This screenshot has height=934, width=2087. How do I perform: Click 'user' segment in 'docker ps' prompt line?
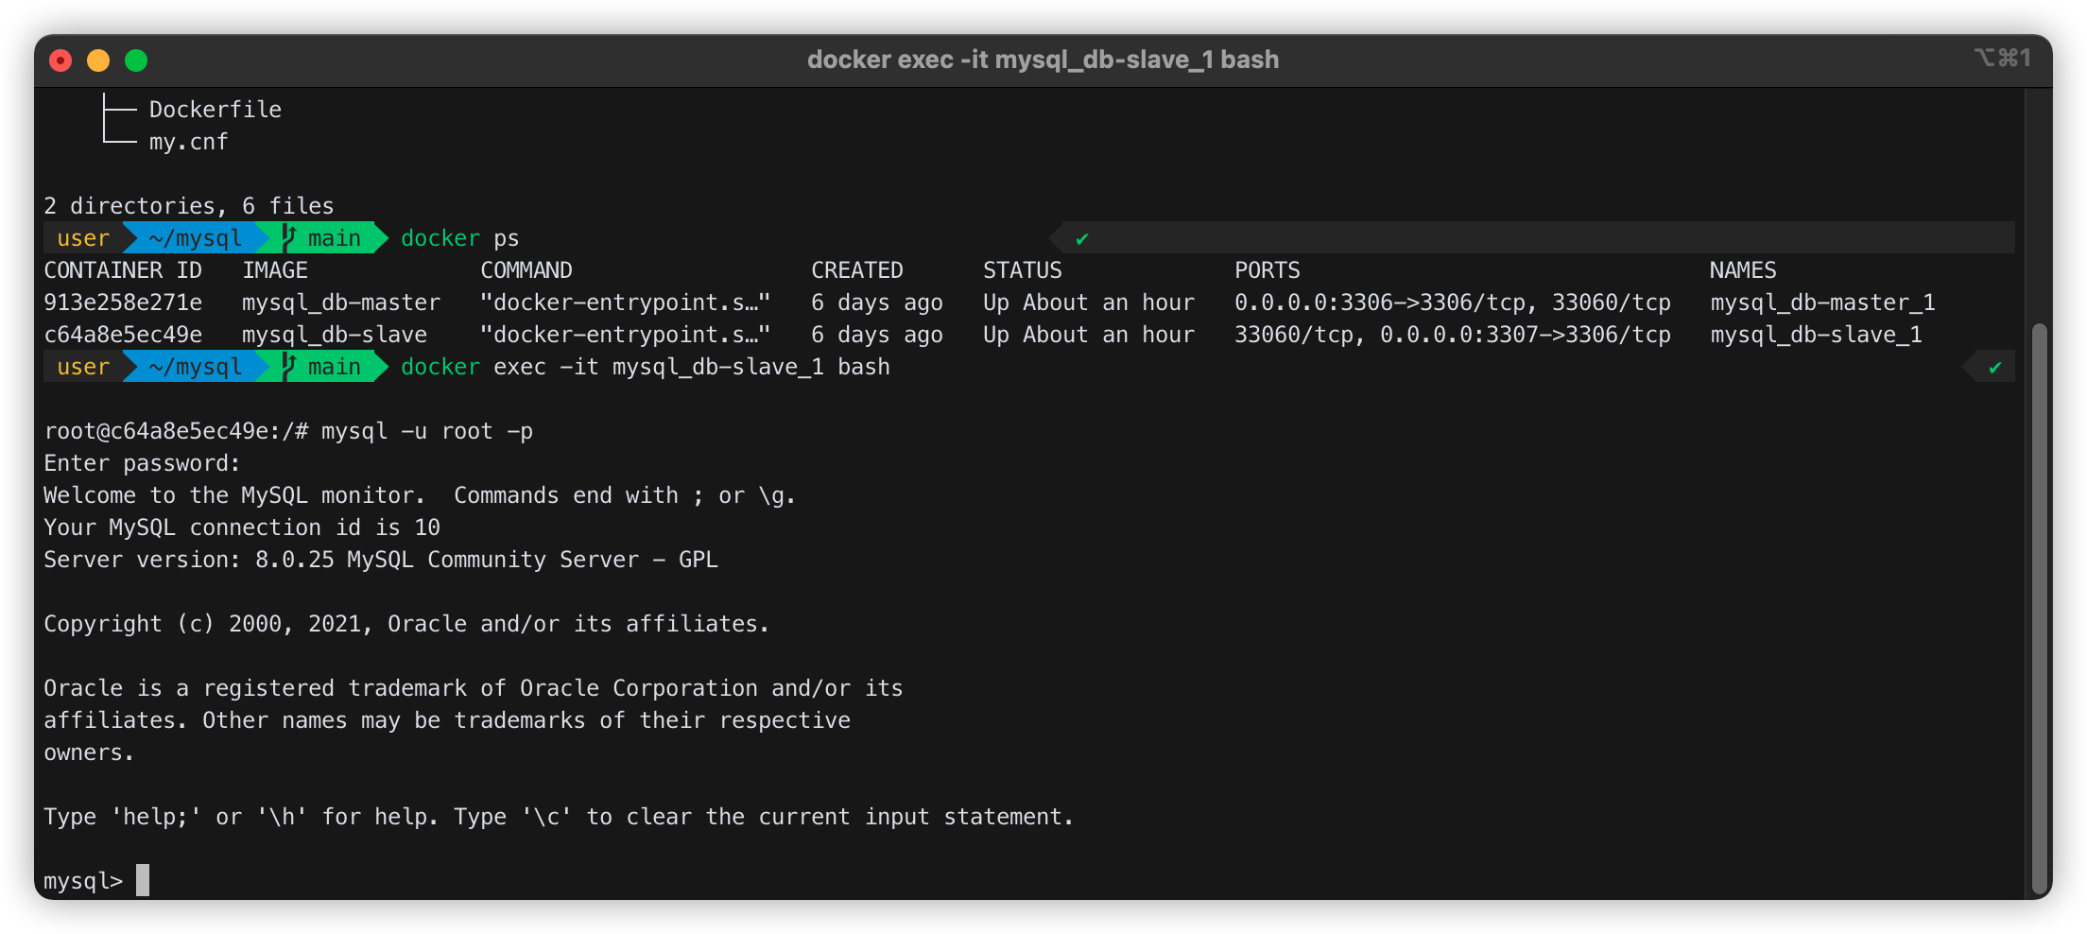(x=83, y=238)
